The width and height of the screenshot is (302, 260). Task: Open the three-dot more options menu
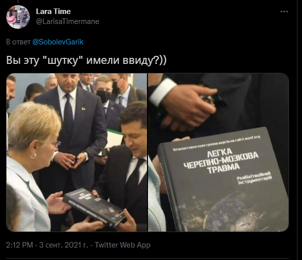[x=284, y=11]
